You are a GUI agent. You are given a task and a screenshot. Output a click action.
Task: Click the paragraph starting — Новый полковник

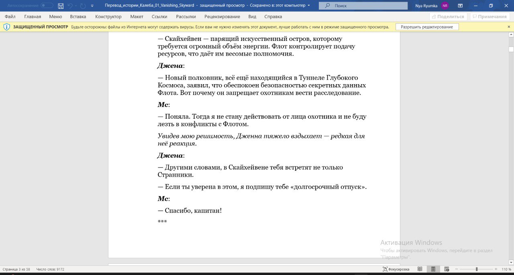pyautogui.click(x=262, y=85)
